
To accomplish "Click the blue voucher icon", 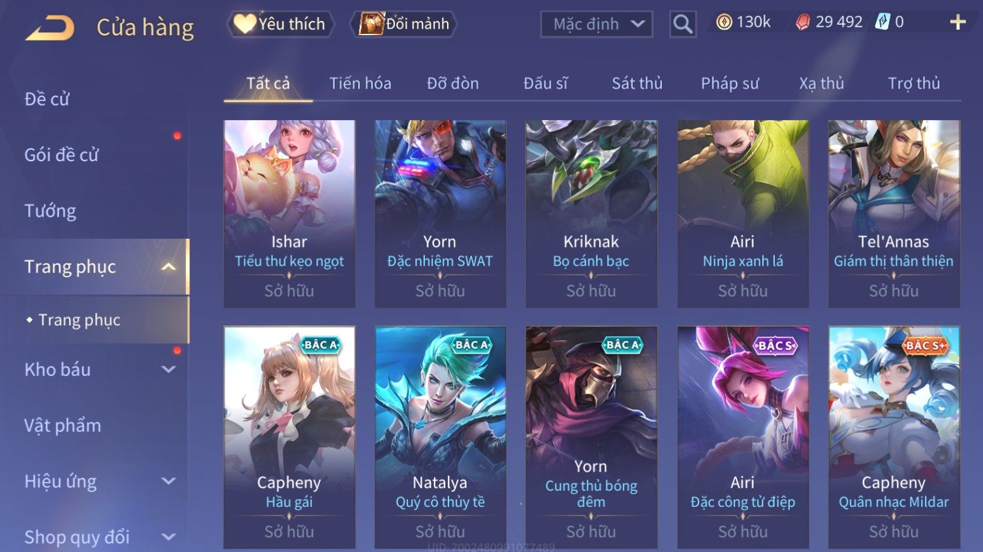I will [882, 22].
